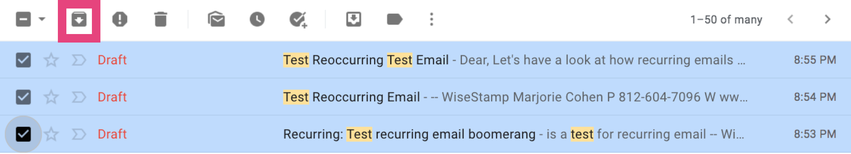Uncheck the Test Reoccurring Test Email draft
Viewport: 851px width, 154px height.
(23, 60)
